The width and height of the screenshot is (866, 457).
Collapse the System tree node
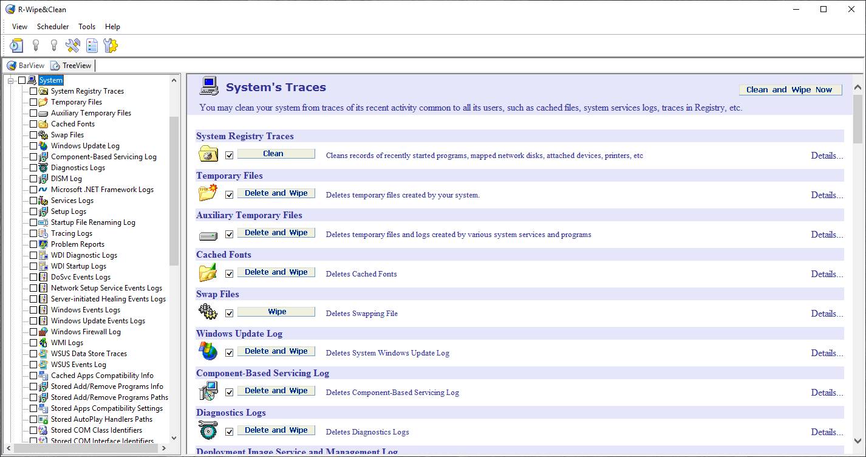[x=10, y=80]
